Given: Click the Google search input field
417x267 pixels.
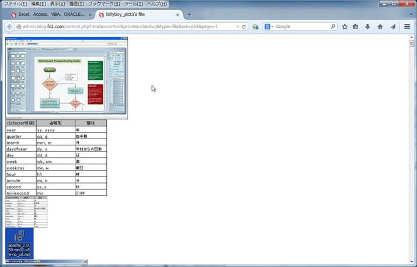Looking at the screenshot, I should 301,27.
